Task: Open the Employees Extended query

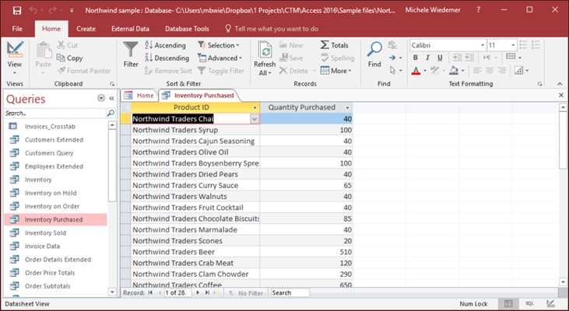Action: tap(54, 166)
